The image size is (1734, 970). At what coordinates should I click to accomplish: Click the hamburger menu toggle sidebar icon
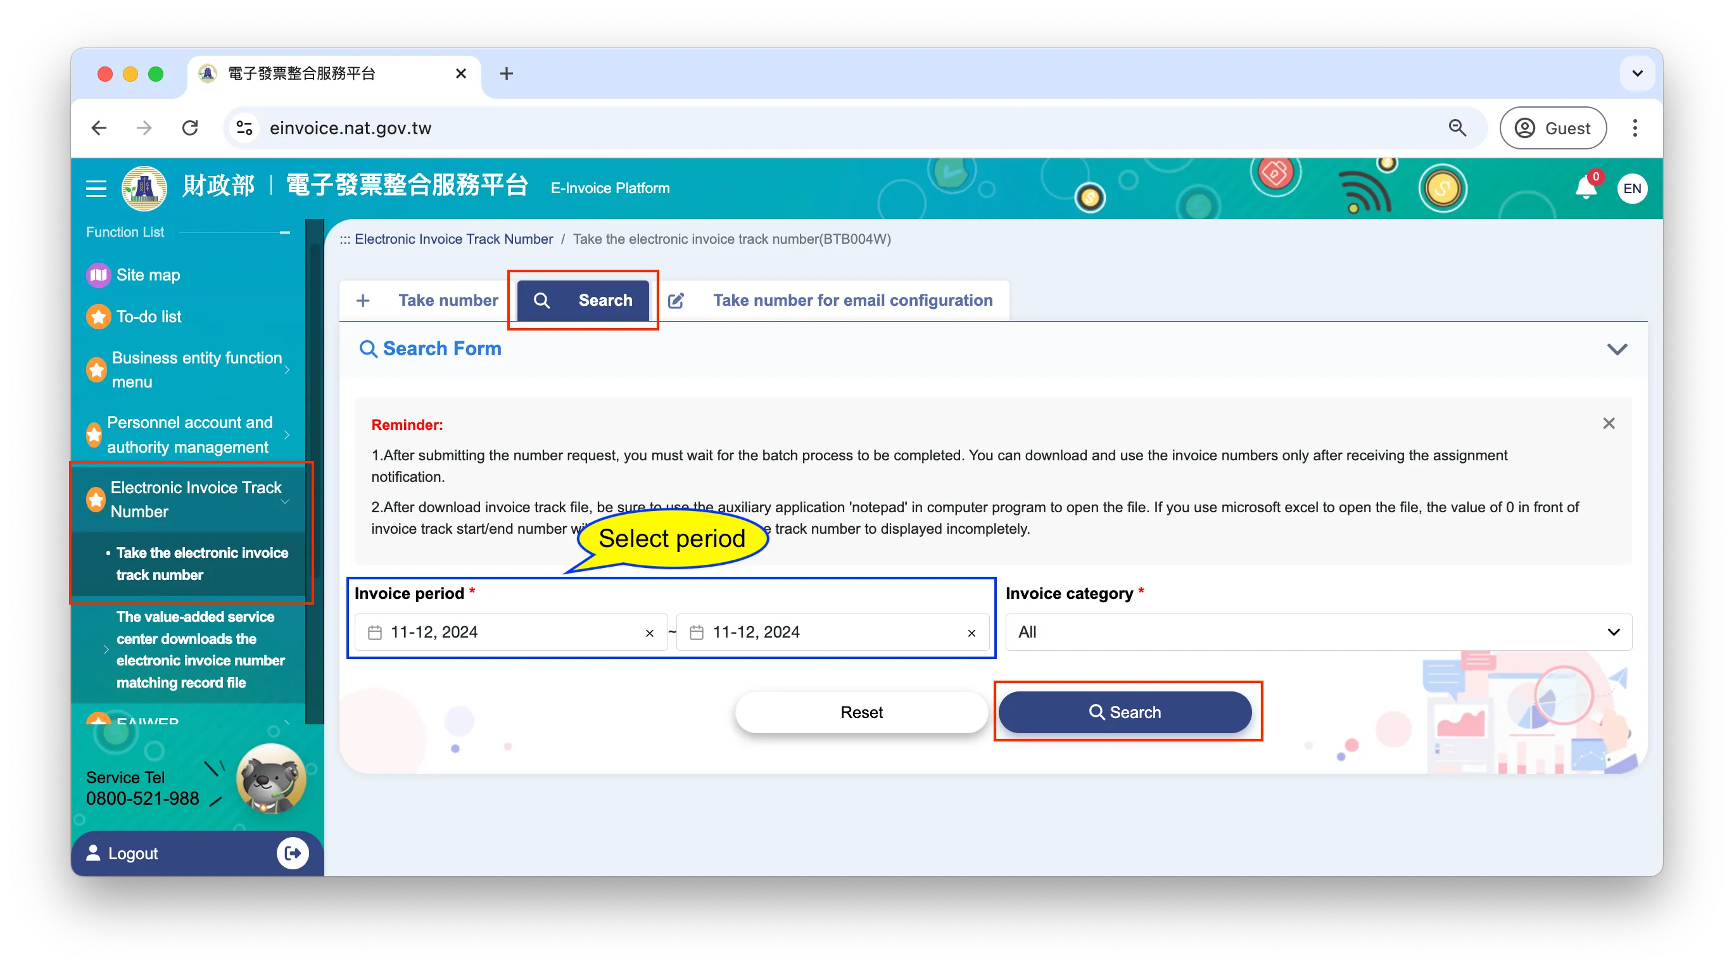pyautogui.click(x=96, y=188)
